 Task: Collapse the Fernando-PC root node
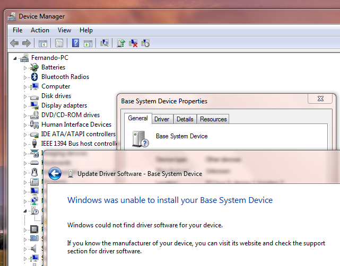coord(15,58)
